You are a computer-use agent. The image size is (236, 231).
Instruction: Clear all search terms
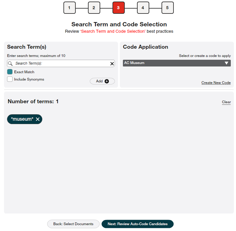[x=226, y=102]
